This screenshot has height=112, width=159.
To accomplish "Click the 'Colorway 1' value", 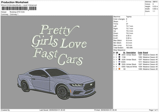I will [14, 14].
